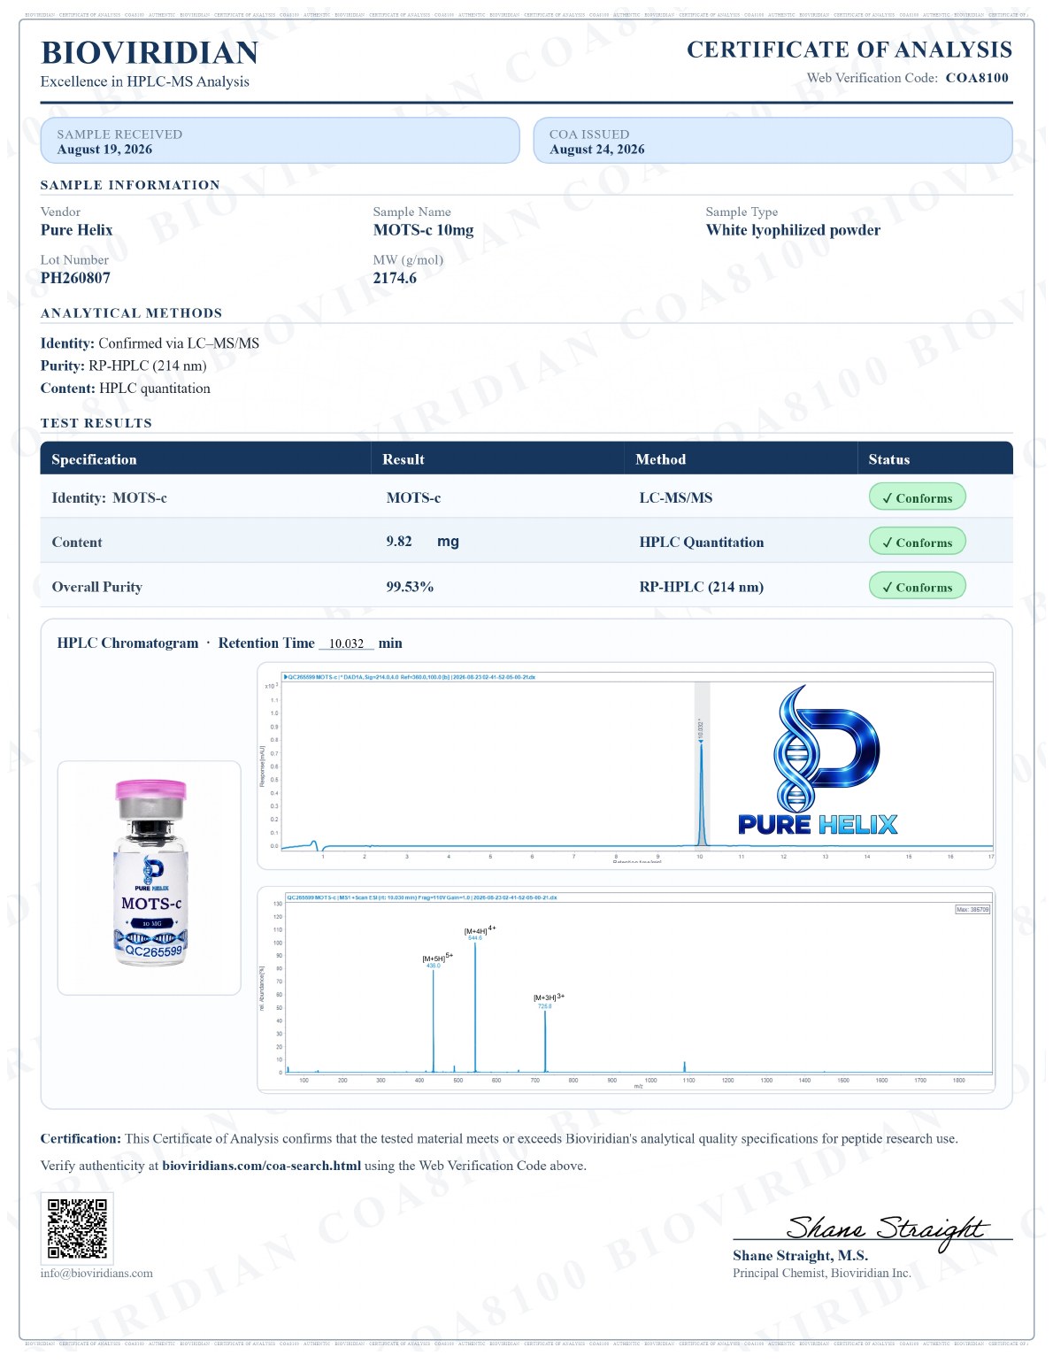1053x1363 pixels.
Task: Click the Identity: Confirmed via LC-MS/MS line
Action: [x=150, y=345]
